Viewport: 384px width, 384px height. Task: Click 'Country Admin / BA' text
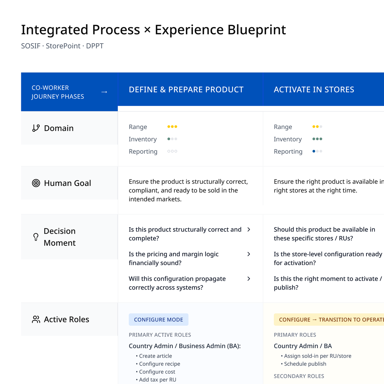pyautogui.click(x=303, y=346)
